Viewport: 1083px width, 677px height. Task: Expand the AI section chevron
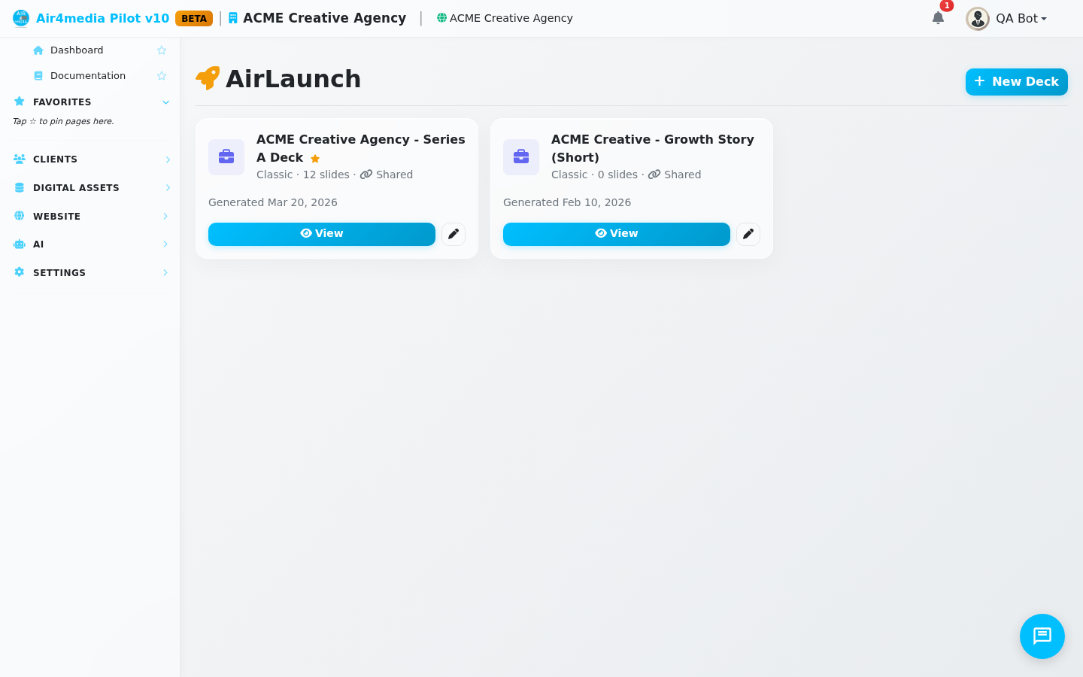pyautogui.click(x=165, y=244)
